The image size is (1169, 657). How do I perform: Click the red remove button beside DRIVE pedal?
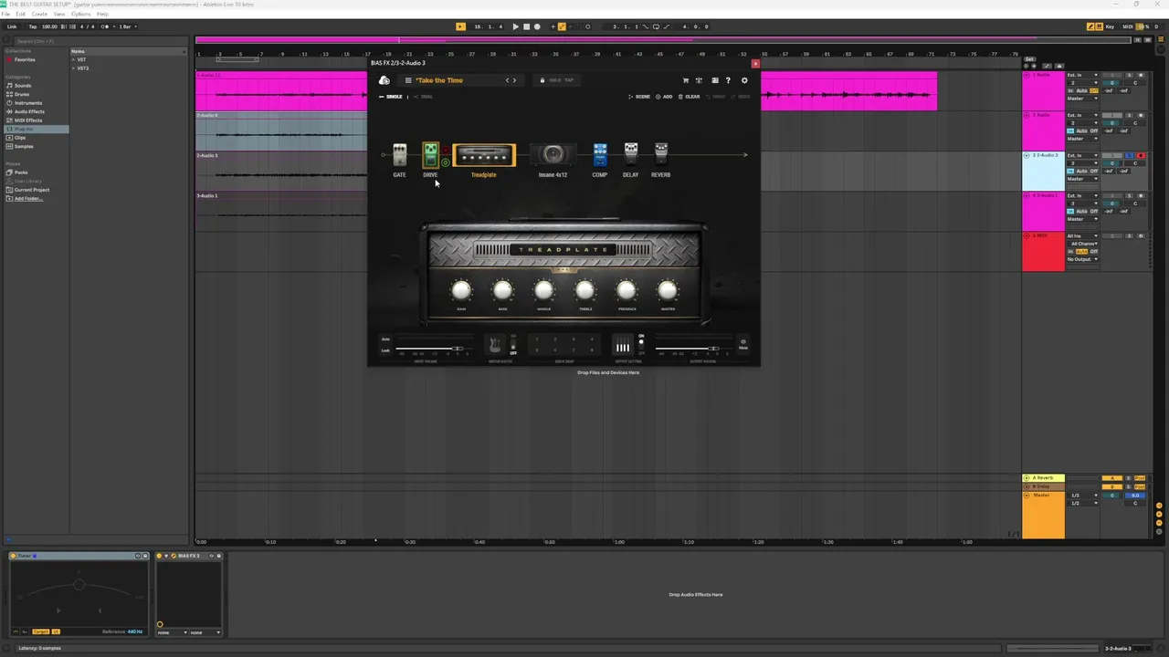pyautogui.click(x=446, y=150)
